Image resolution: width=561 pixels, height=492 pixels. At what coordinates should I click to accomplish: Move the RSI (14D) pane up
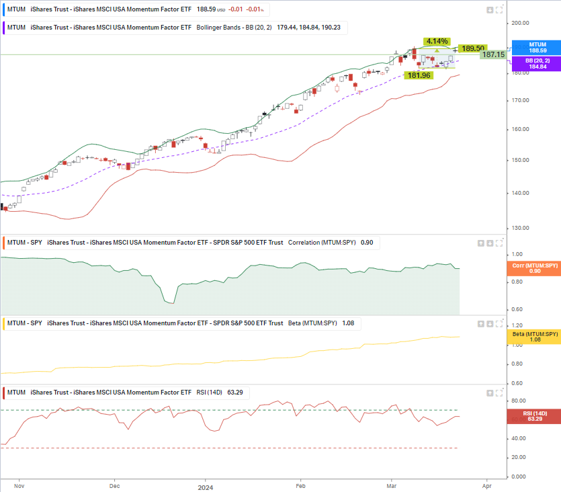pos(490,393)
